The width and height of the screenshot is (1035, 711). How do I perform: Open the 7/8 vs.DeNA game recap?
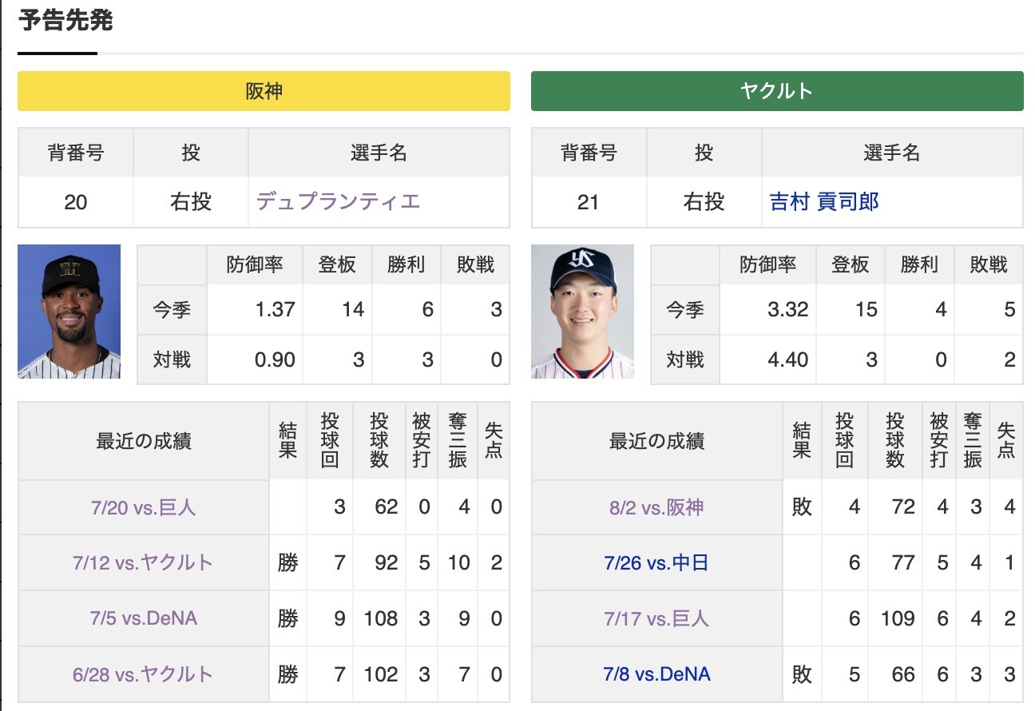[x=655, y=675]
